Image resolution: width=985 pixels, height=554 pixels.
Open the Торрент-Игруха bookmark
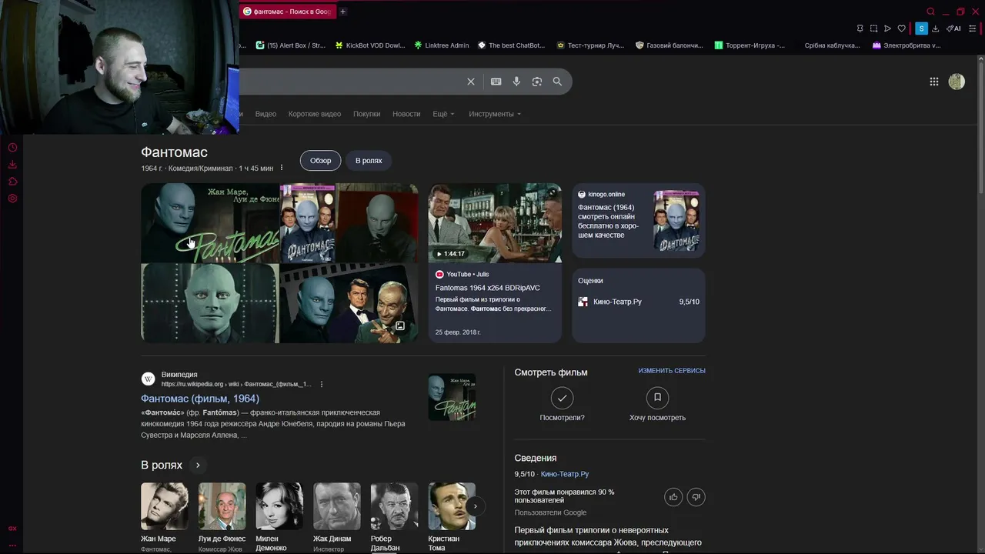coord(750,45)
